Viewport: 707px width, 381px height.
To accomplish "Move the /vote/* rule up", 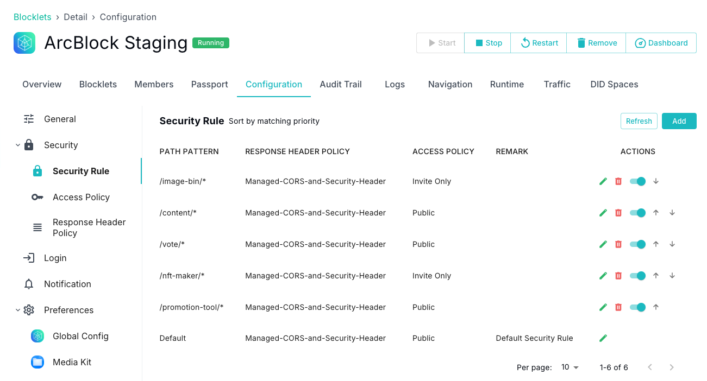I will pyautogui.click(x=656, y=244).
